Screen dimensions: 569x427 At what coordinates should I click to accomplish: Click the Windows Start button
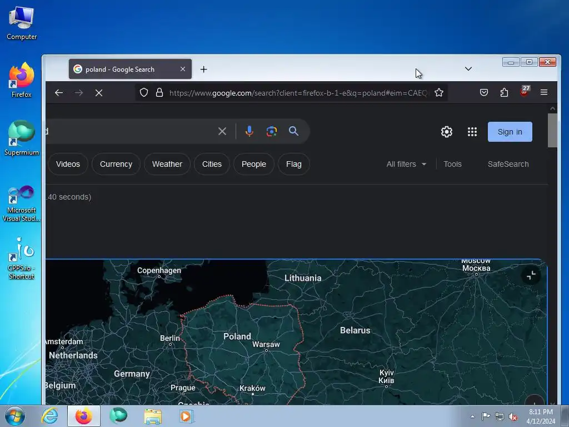(15, 416)
